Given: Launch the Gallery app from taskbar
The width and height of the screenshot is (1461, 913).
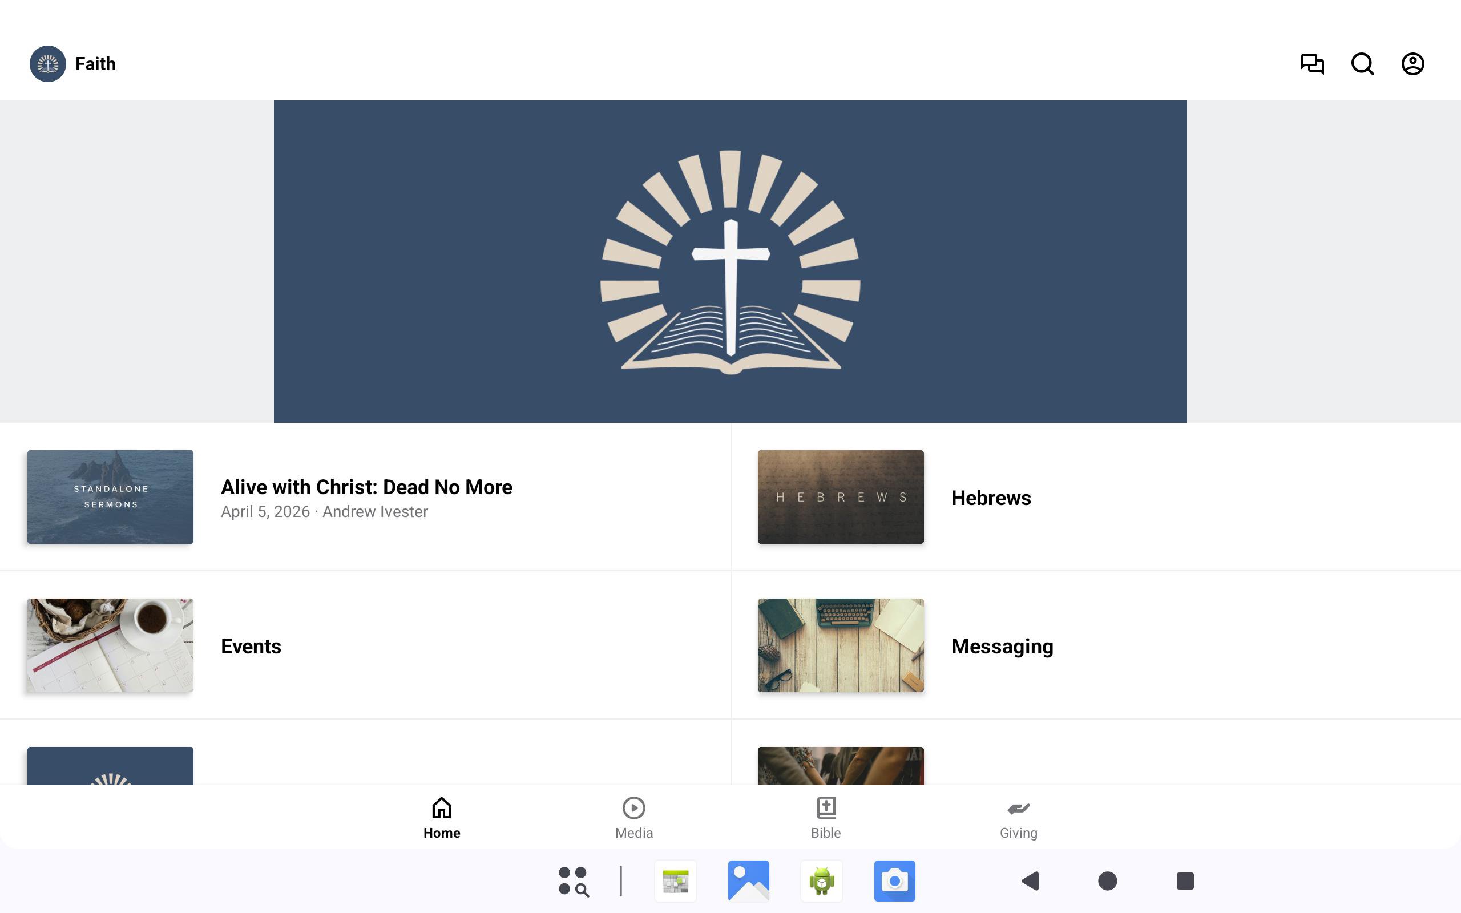Looking at the screenshot, I should point(748,881).
